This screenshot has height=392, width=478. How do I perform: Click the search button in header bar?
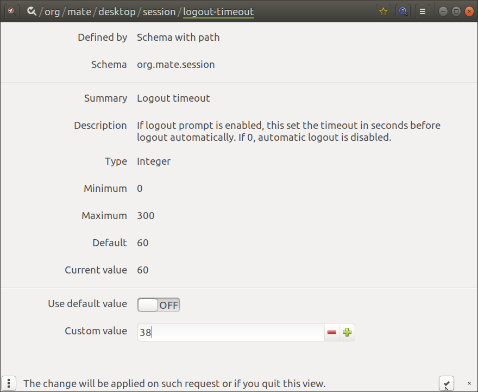403,11
